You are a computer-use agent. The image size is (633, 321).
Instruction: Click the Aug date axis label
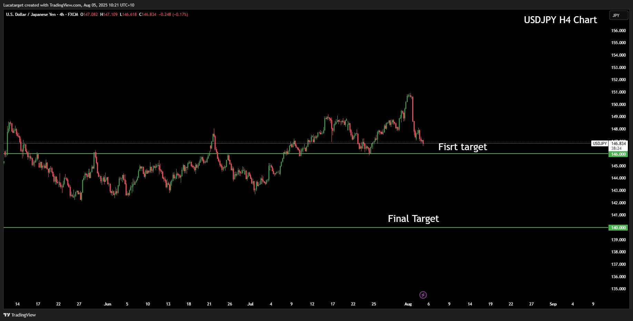408,304
